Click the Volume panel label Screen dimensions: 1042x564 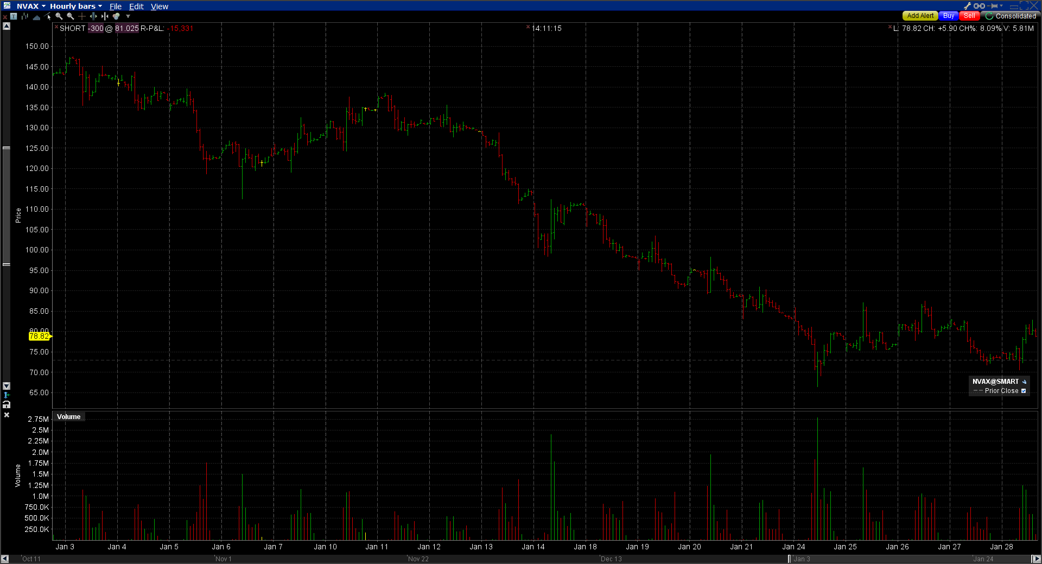coord(68,417)
